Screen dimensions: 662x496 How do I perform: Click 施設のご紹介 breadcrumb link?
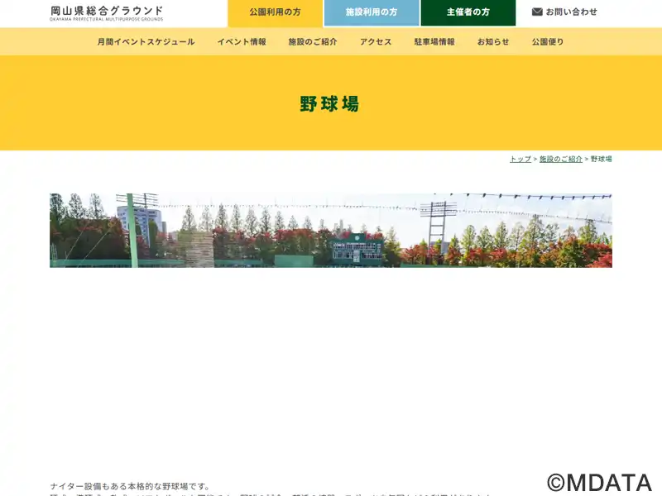[x=561, y=159]
